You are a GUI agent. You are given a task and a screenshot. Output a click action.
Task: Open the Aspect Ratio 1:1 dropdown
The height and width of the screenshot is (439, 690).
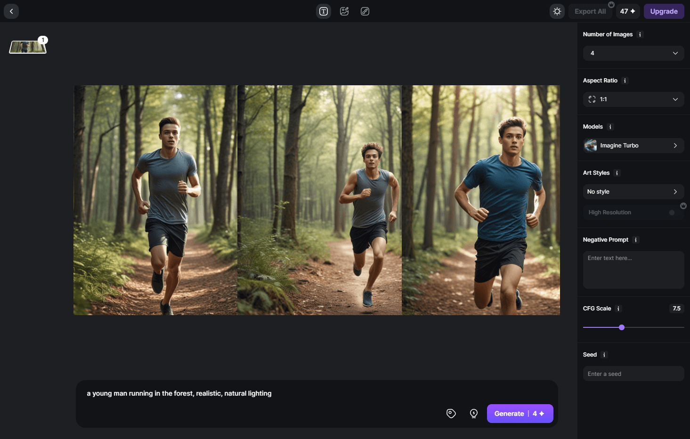point(633,99)
